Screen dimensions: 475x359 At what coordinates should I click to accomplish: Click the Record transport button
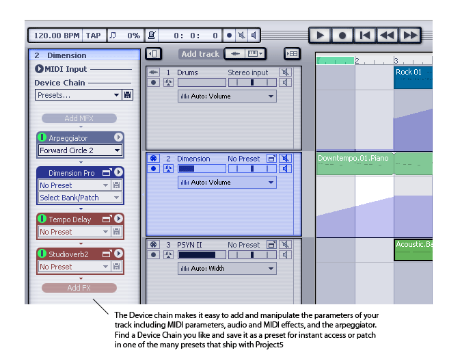pyautogui.click(x=342, y=36)
